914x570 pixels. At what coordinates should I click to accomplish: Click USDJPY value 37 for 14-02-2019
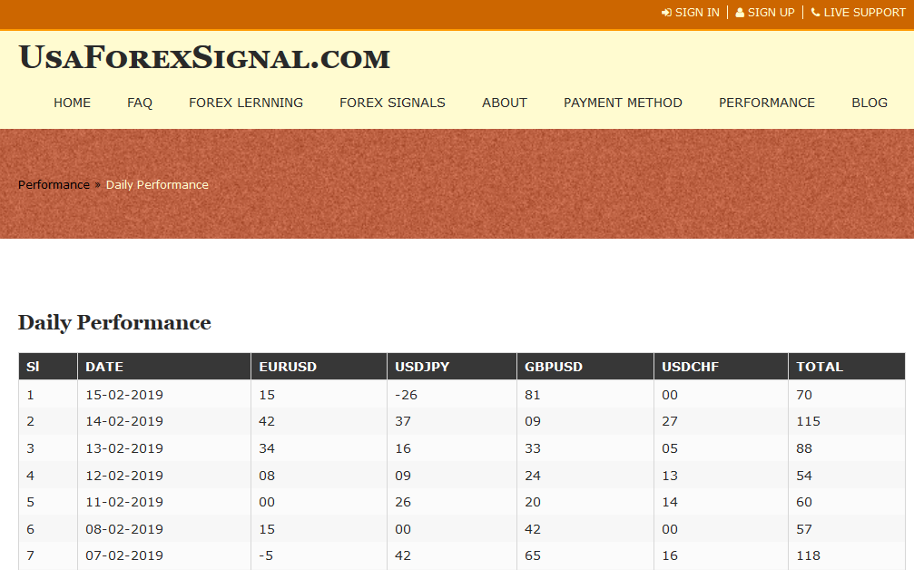click(x=403, y=421)
